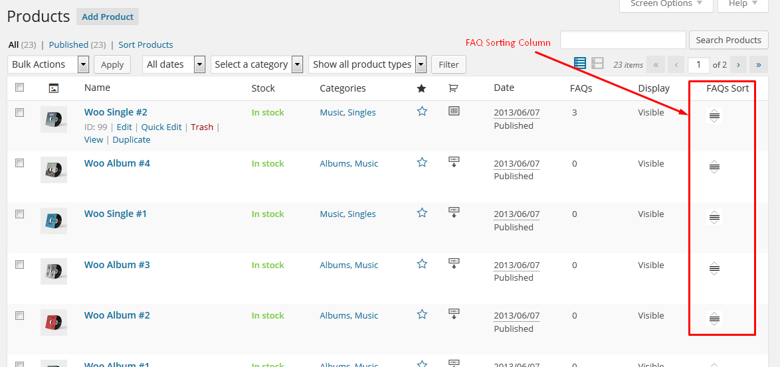Check the Woo Album #3 checkbox

tap(20, 265)
